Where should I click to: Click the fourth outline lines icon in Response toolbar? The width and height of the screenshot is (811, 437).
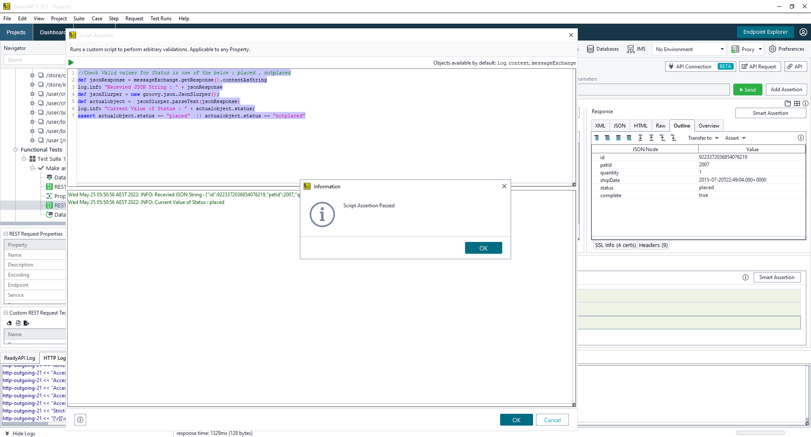[x=629, y=138]
